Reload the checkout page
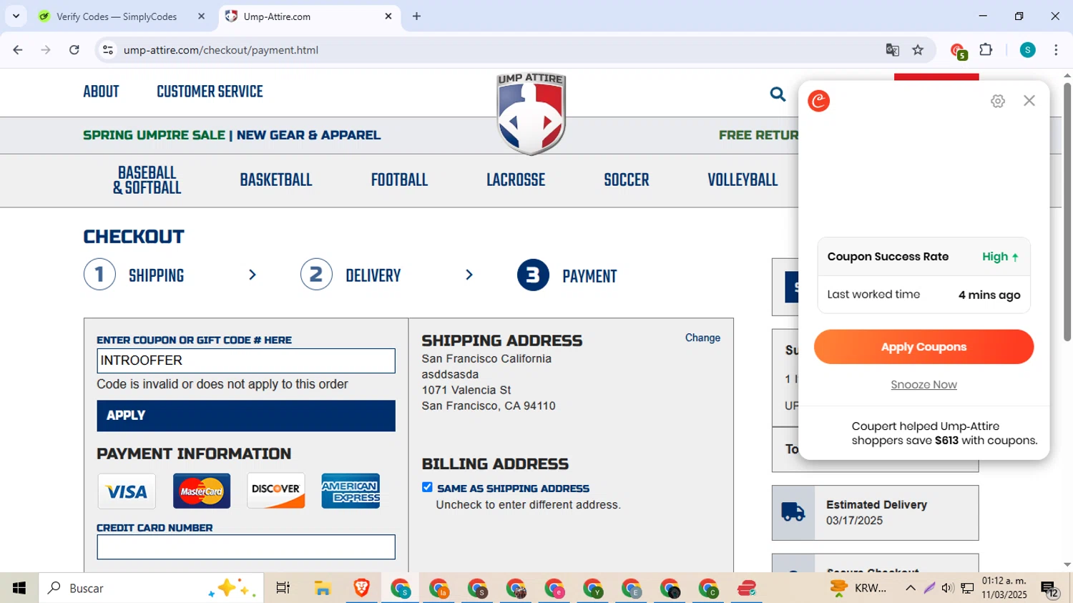 (74, 50)
